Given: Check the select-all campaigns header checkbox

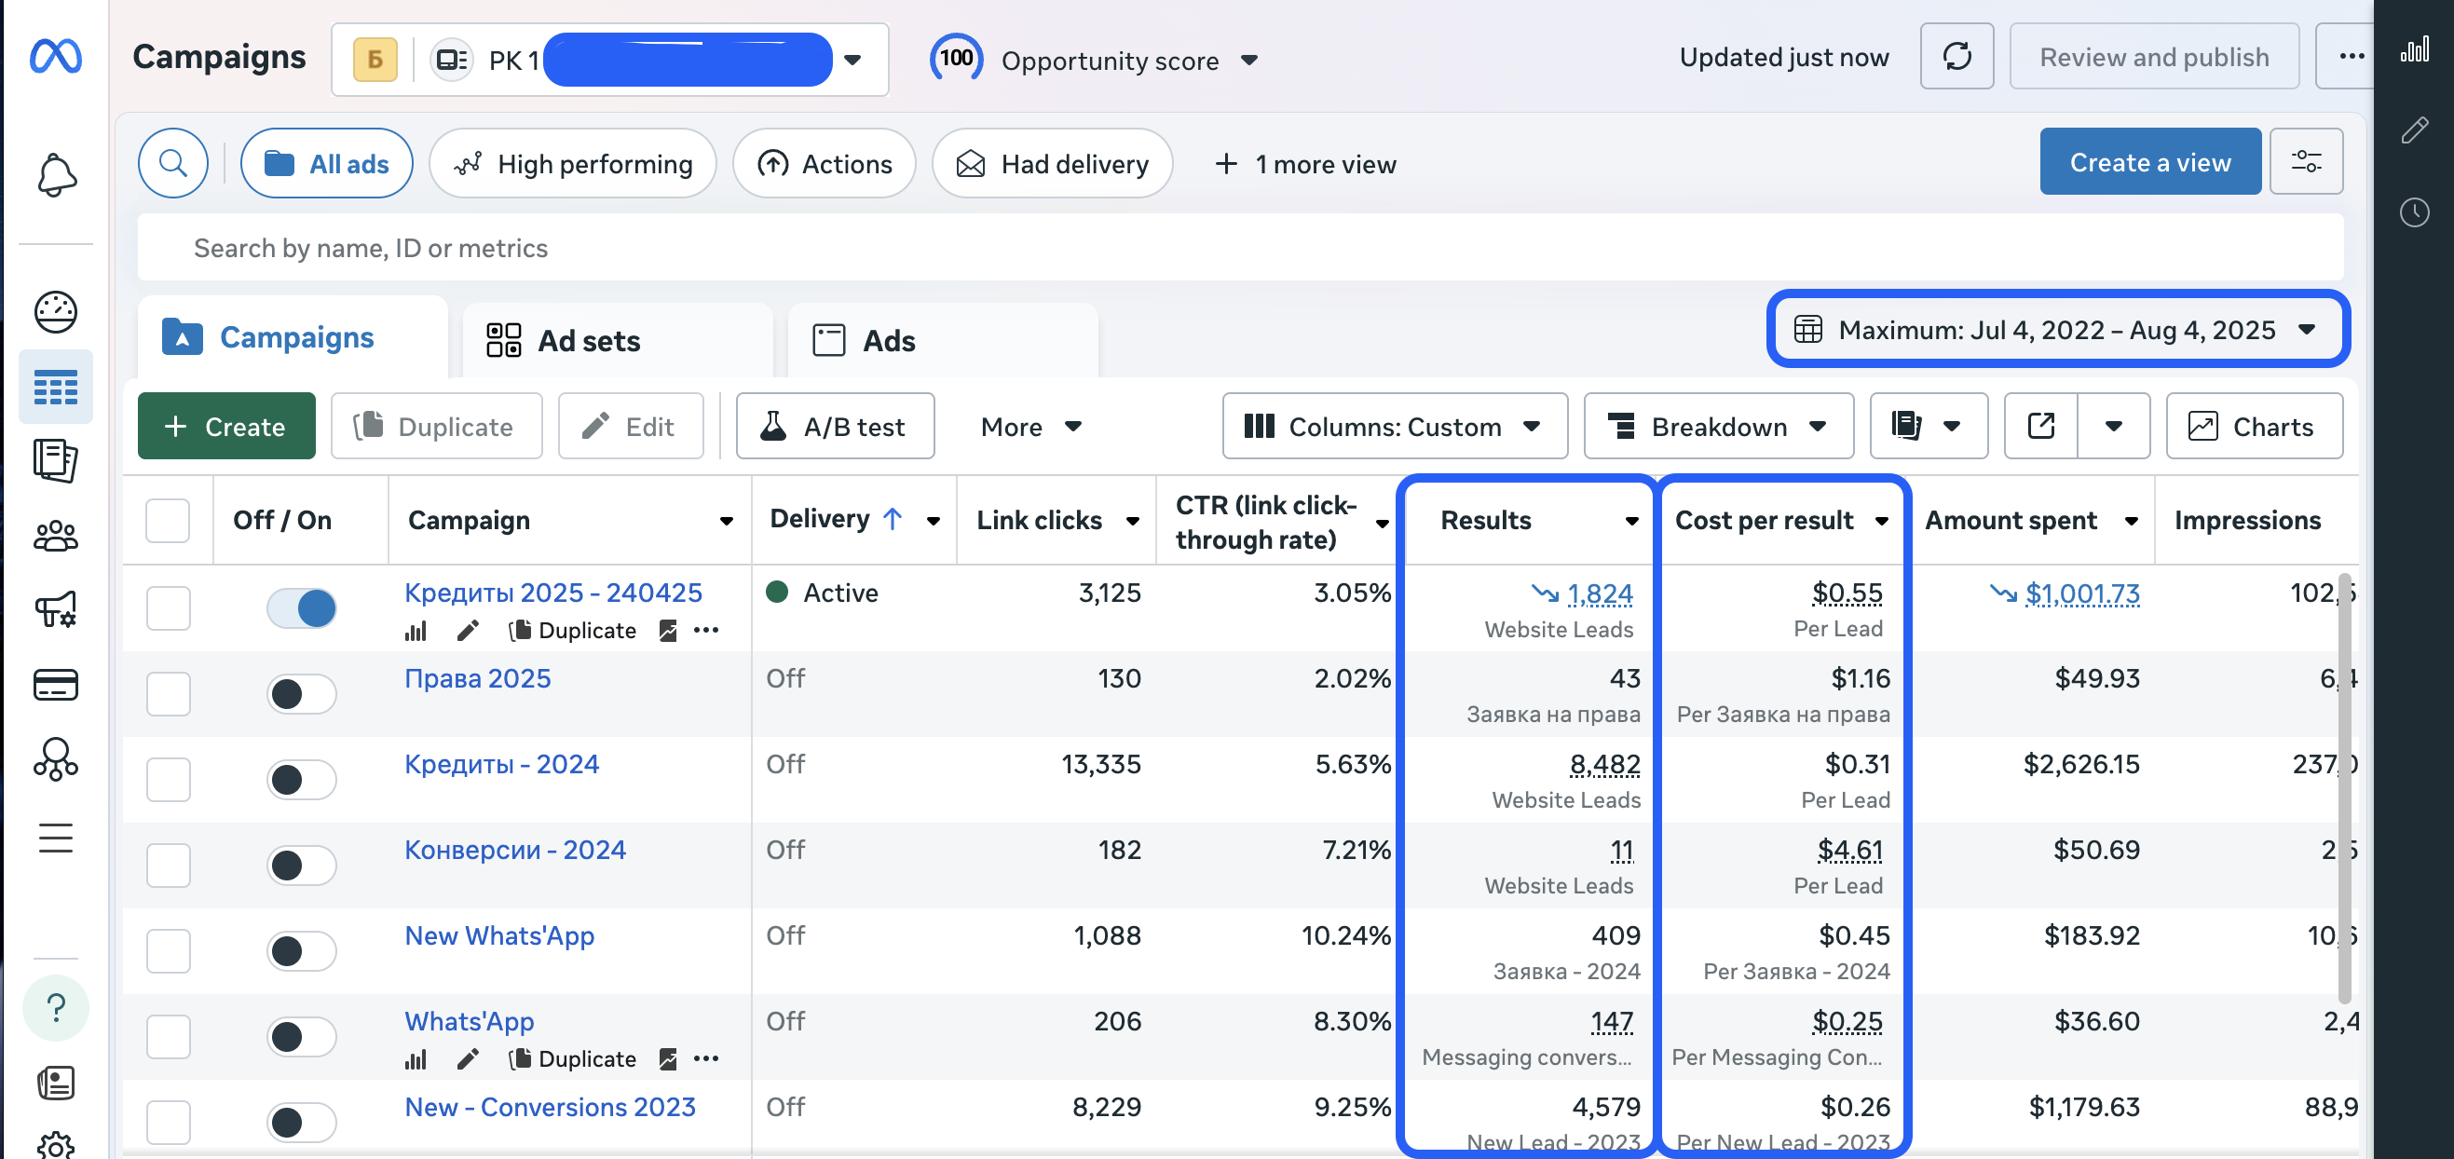Looking at the screenshot, I should click(x=168, y=520).
